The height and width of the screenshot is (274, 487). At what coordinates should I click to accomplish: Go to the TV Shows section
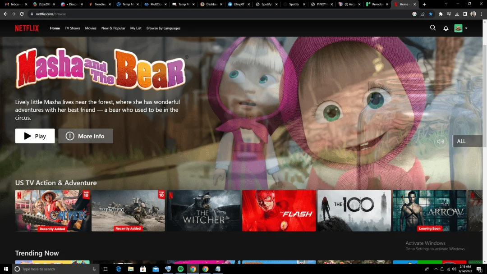(x=72, y=28)
